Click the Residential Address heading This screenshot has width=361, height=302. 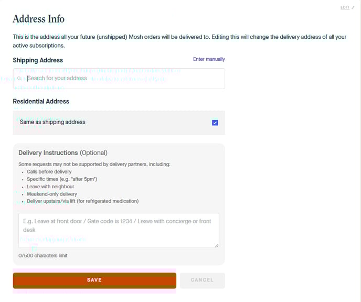[41, 101]
